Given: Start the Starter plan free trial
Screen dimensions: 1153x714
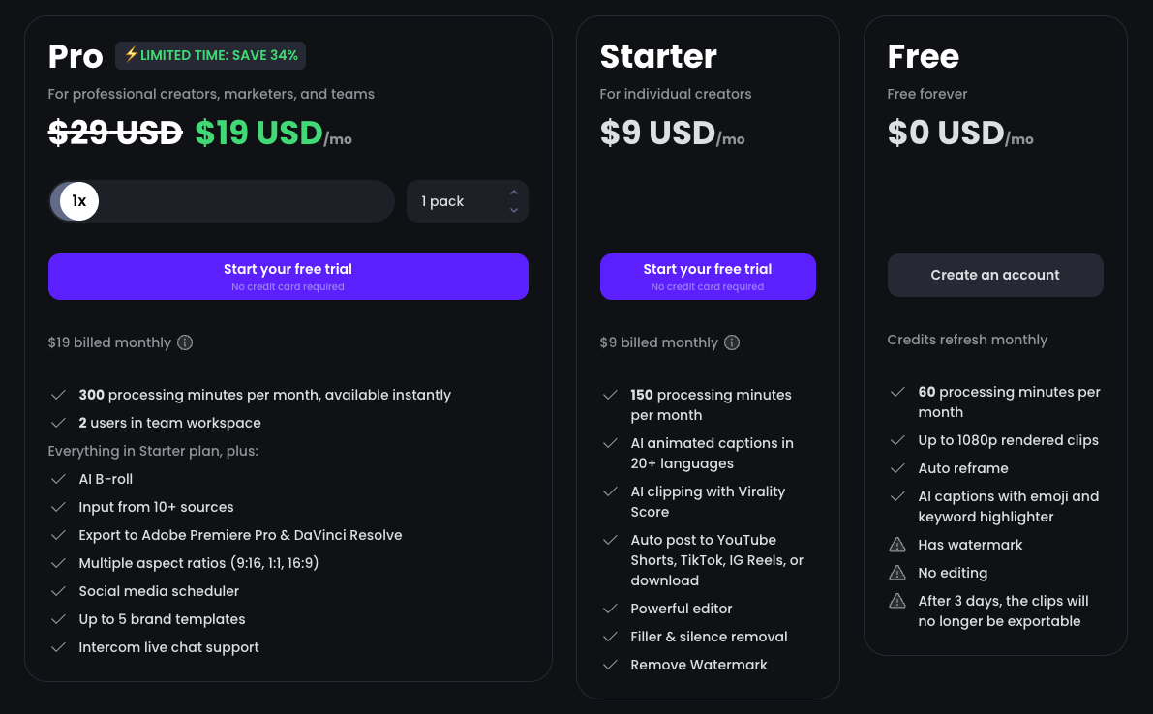Looking at the screenshot, I should [707, 276].
